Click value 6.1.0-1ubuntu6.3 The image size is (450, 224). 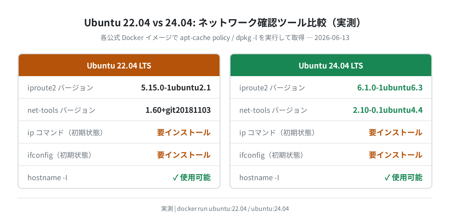click(x=390, y=88)
